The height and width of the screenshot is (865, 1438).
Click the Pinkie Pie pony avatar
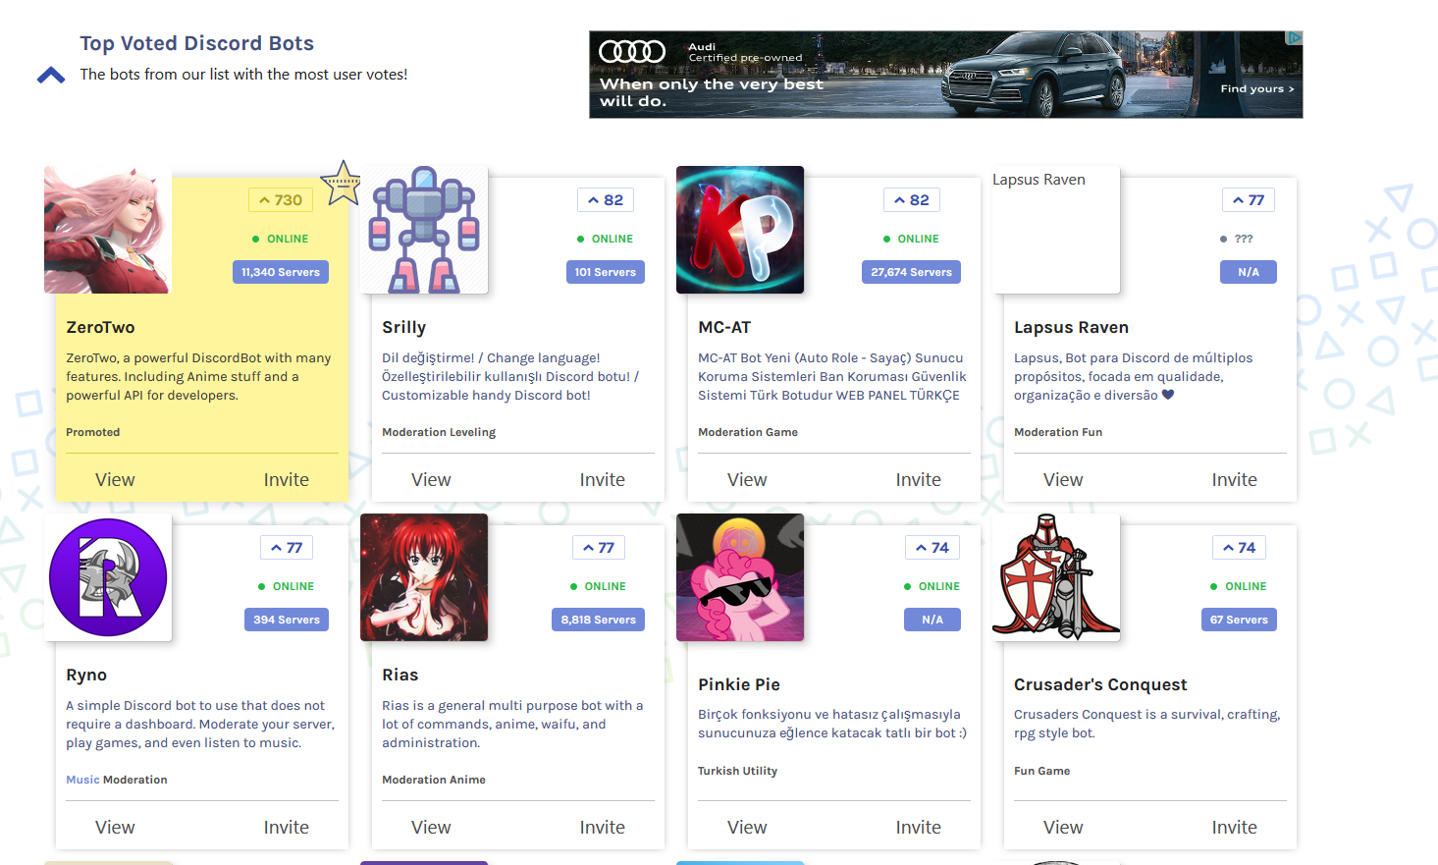pos(740,577)
